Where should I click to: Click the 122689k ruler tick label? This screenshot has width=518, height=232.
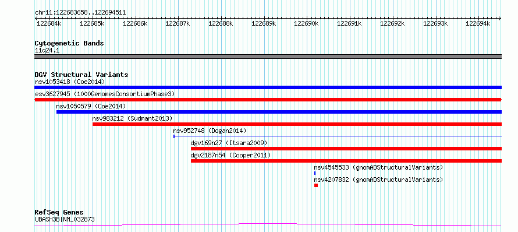click(264, 23)
